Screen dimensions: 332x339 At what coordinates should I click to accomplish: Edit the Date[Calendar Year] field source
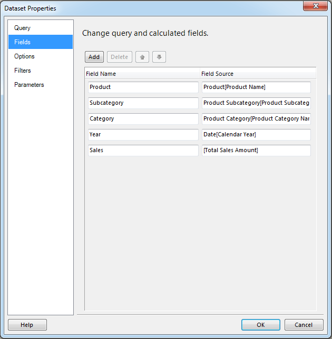256,135
